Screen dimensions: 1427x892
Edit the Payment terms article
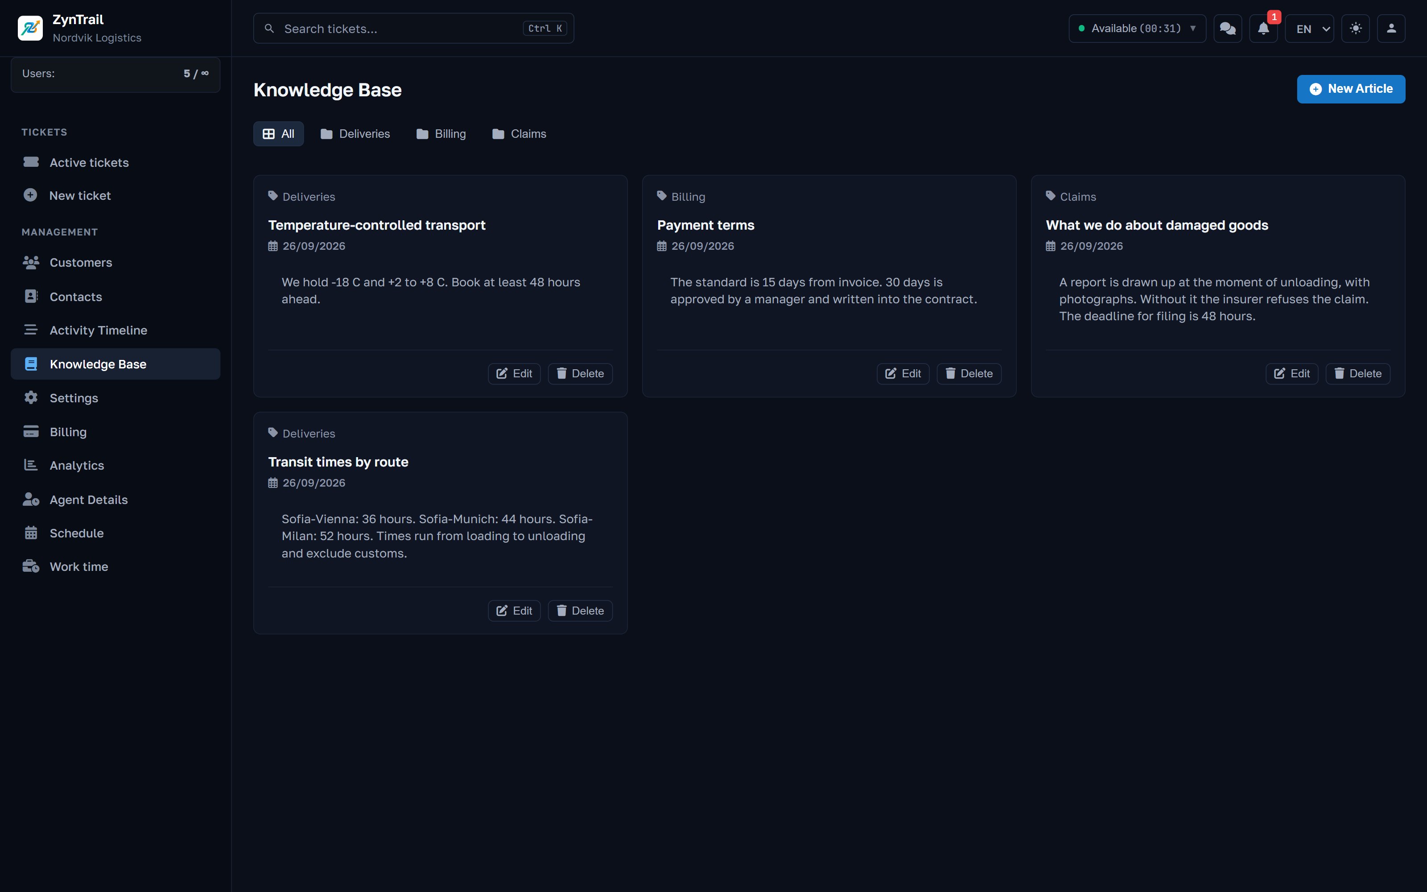(x=903, y=373)
